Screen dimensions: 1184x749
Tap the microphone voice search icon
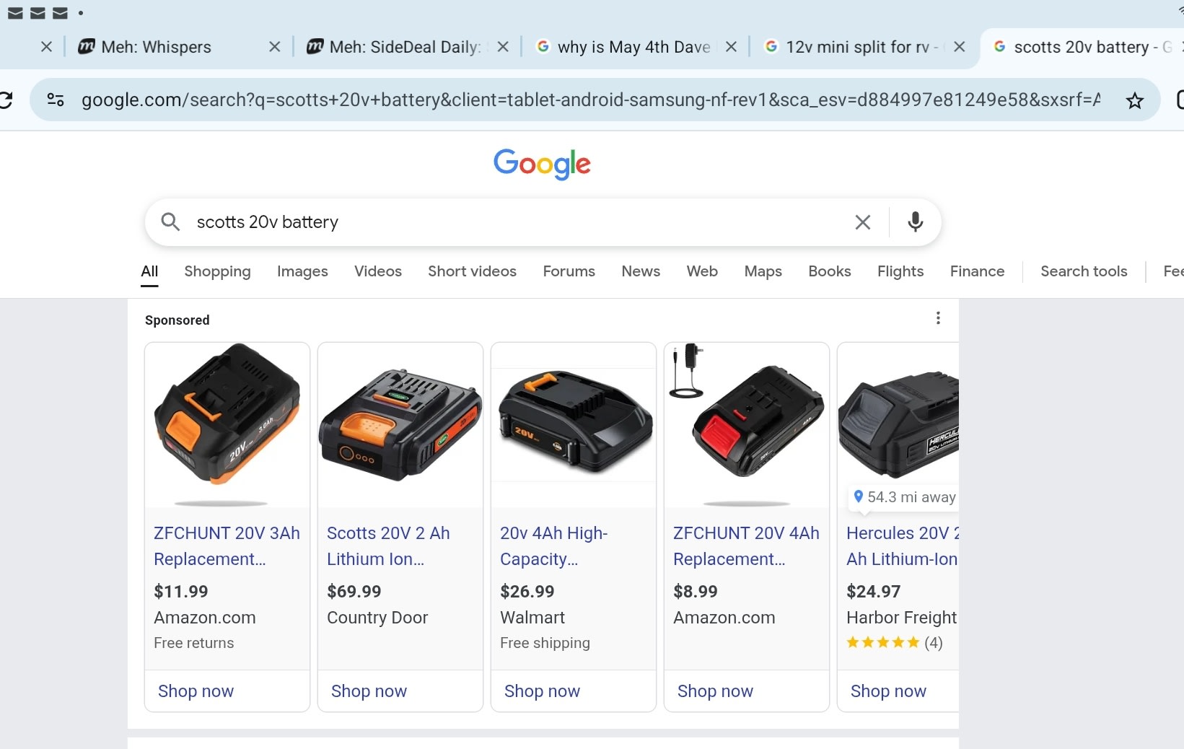click(915, 222)
